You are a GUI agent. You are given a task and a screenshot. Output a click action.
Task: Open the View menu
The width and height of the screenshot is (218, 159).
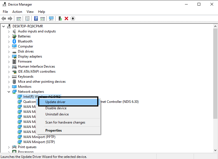point(30,12)
